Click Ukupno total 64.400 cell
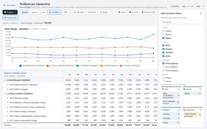 pos(68,125)
